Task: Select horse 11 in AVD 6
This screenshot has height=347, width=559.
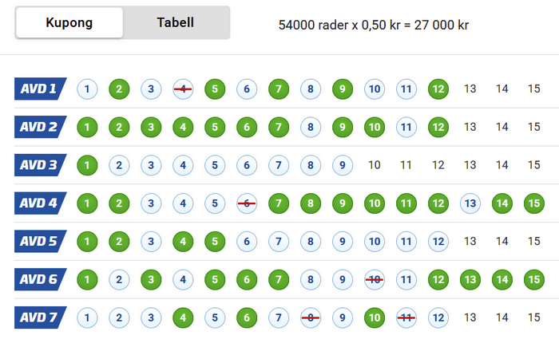Action: 406,279
